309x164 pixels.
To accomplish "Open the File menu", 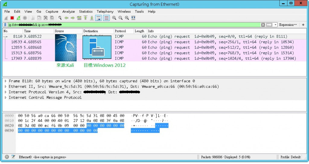I will (x=7, y=12).
